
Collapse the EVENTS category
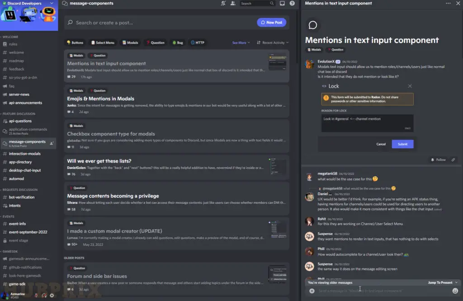tap(7, 216)
